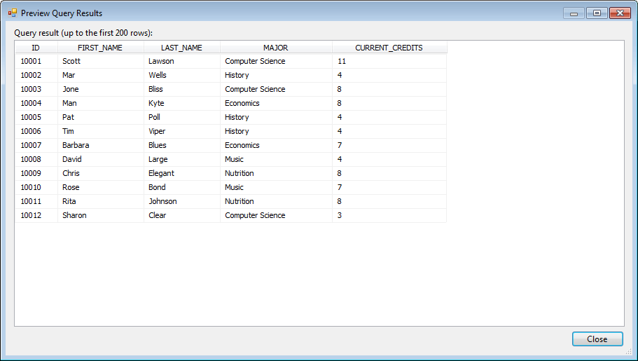Select the first name Rose
The height and width of the screenshot is (361, 638).
tap(101, 187)
